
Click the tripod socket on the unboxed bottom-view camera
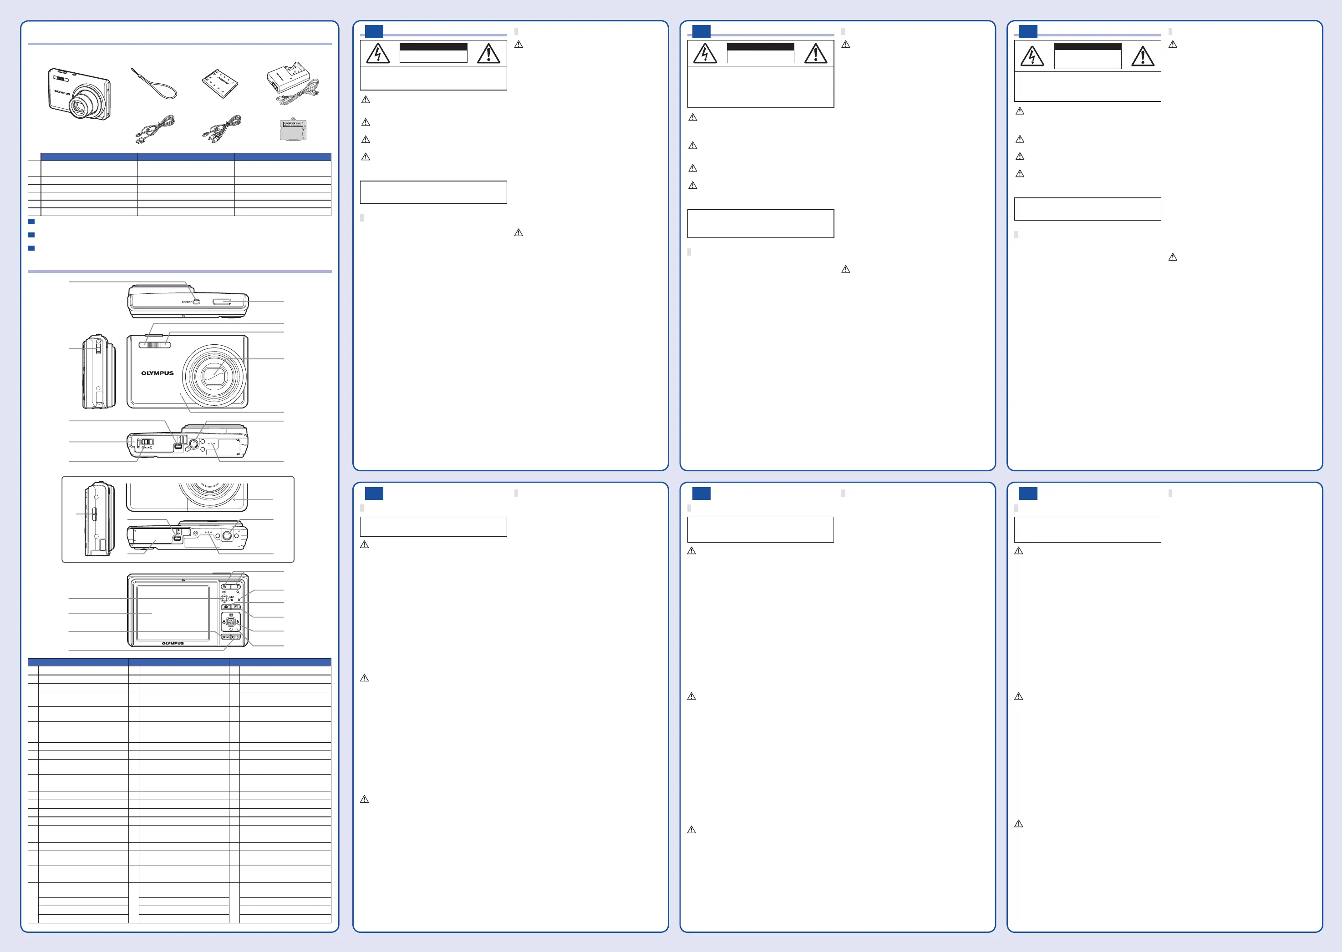[x=193, y=444]
